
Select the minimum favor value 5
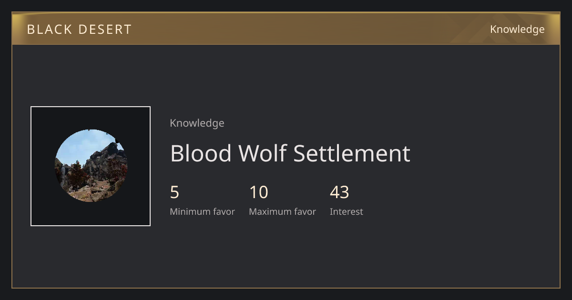(x=174, y=192)
